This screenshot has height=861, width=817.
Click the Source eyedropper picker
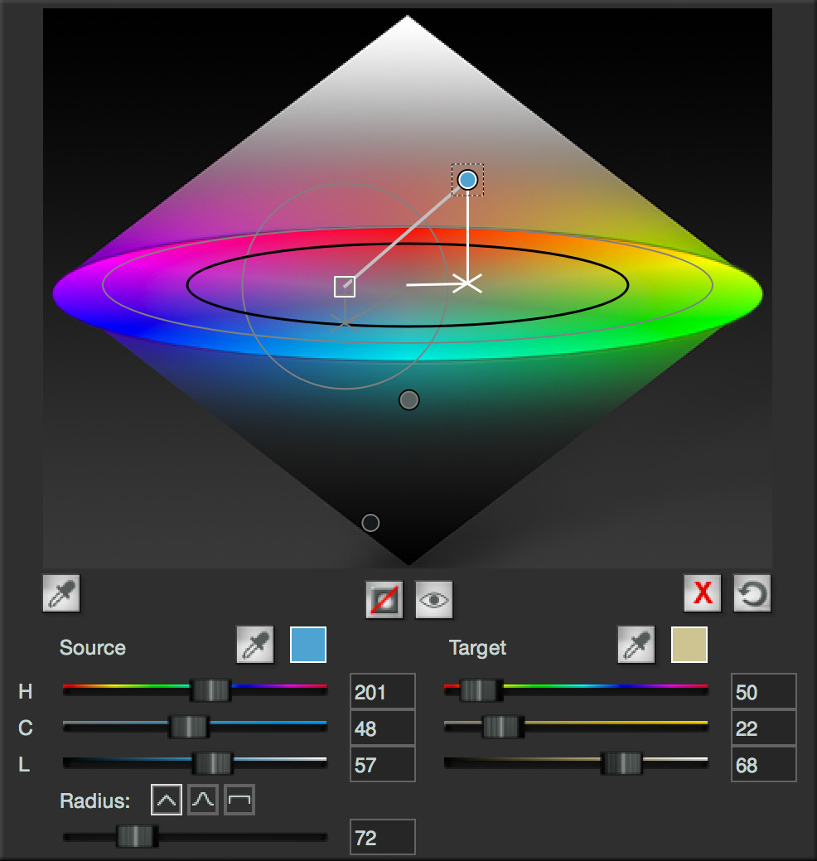click(x=255, y=645)
